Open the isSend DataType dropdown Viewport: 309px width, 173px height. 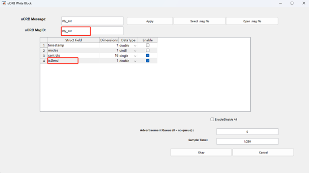click(x=135, y=61)
